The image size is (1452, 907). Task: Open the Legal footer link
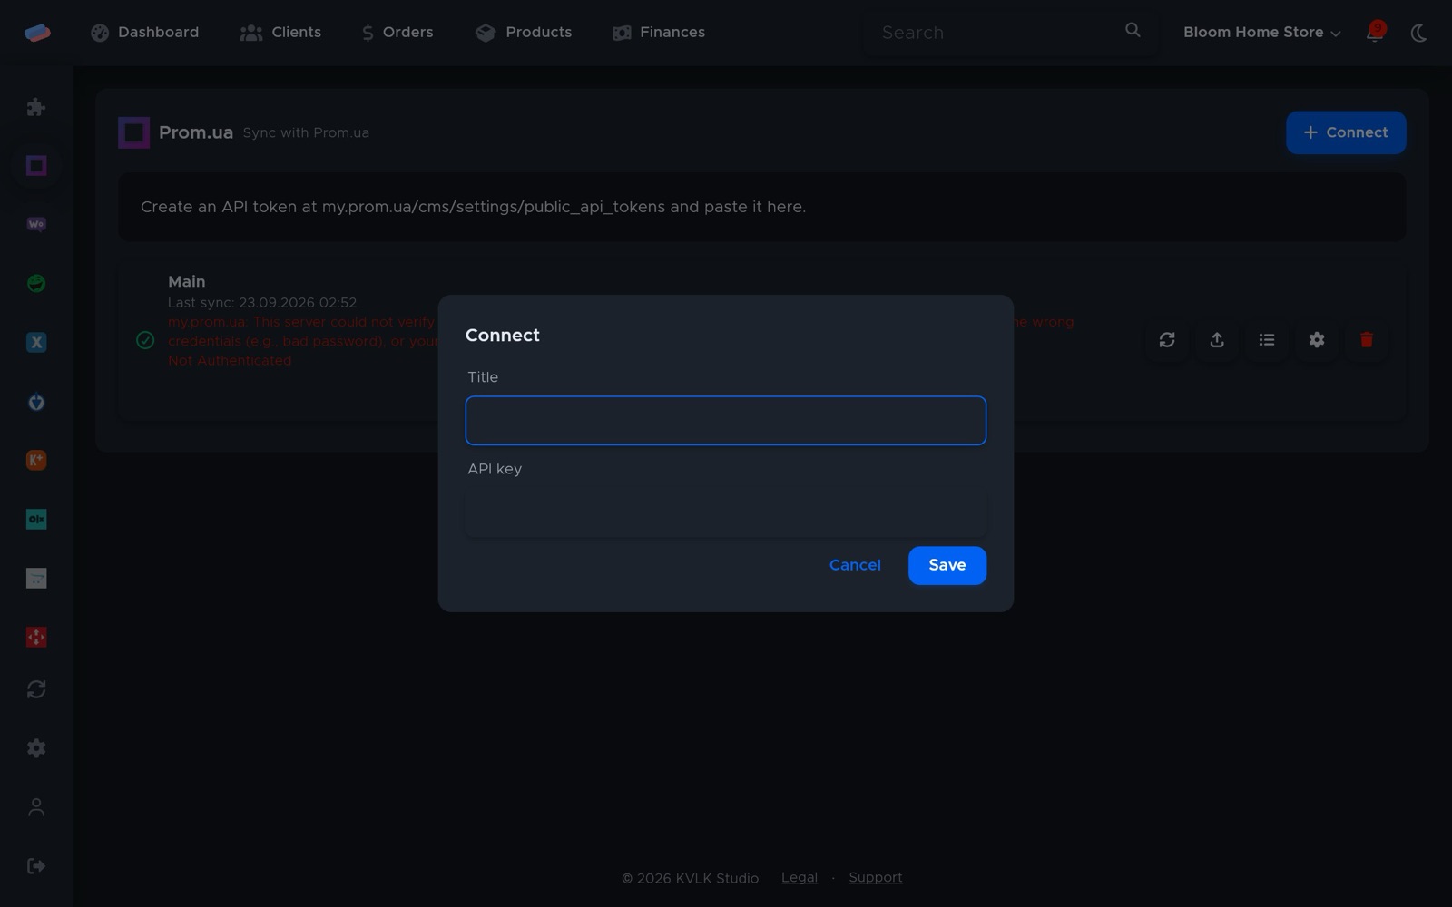coord(800,877)
